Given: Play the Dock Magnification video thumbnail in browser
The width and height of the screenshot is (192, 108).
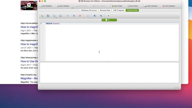Looking at the screenshot, I should click(29, 5).
